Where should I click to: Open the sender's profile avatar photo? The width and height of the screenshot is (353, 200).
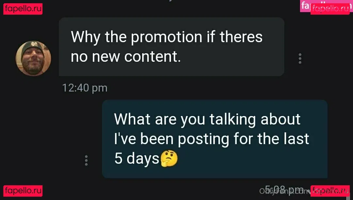coord(33,58)
